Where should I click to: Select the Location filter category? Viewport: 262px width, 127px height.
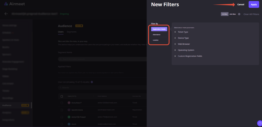pyautogui.click(x=156, y=40)
